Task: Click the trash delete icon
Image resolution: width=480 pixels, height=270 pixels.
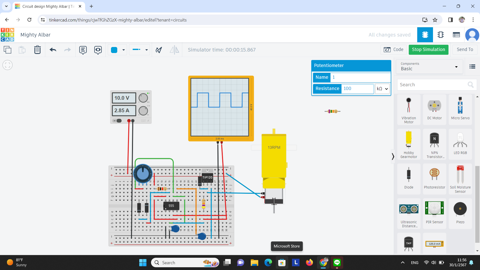Action: pyautogui.click(x=37, y=50)
